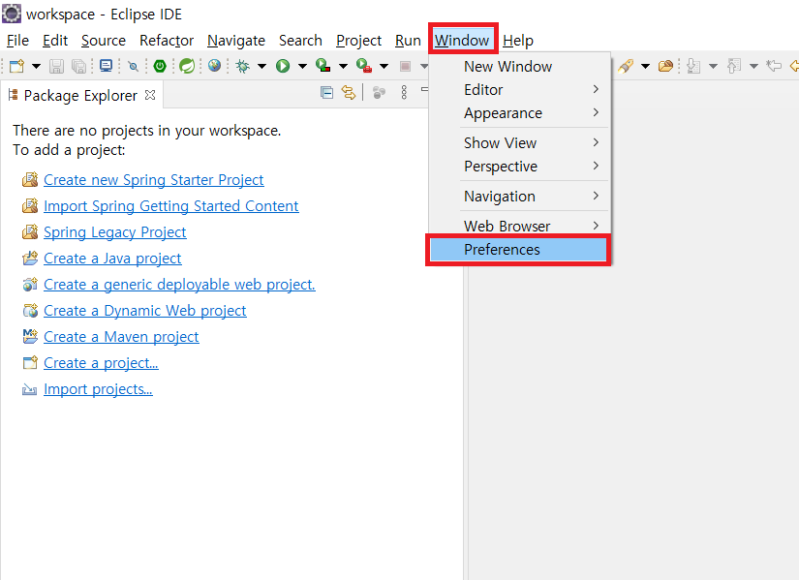Expand the Perspective submenu
Screen dimensions: 799x580
(520, 167)
